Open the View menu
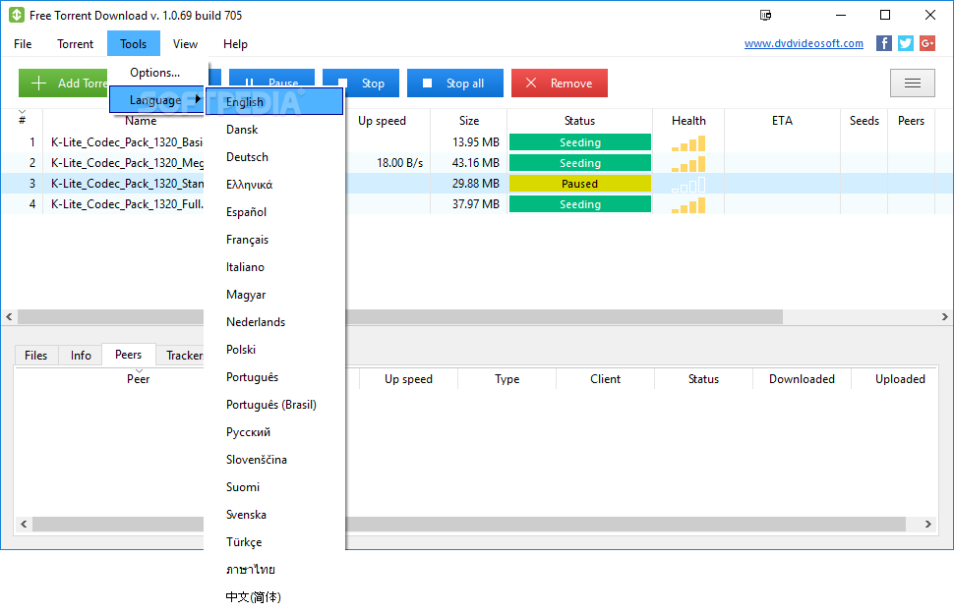This screenshot has width=954, height=612. [185, 44]
